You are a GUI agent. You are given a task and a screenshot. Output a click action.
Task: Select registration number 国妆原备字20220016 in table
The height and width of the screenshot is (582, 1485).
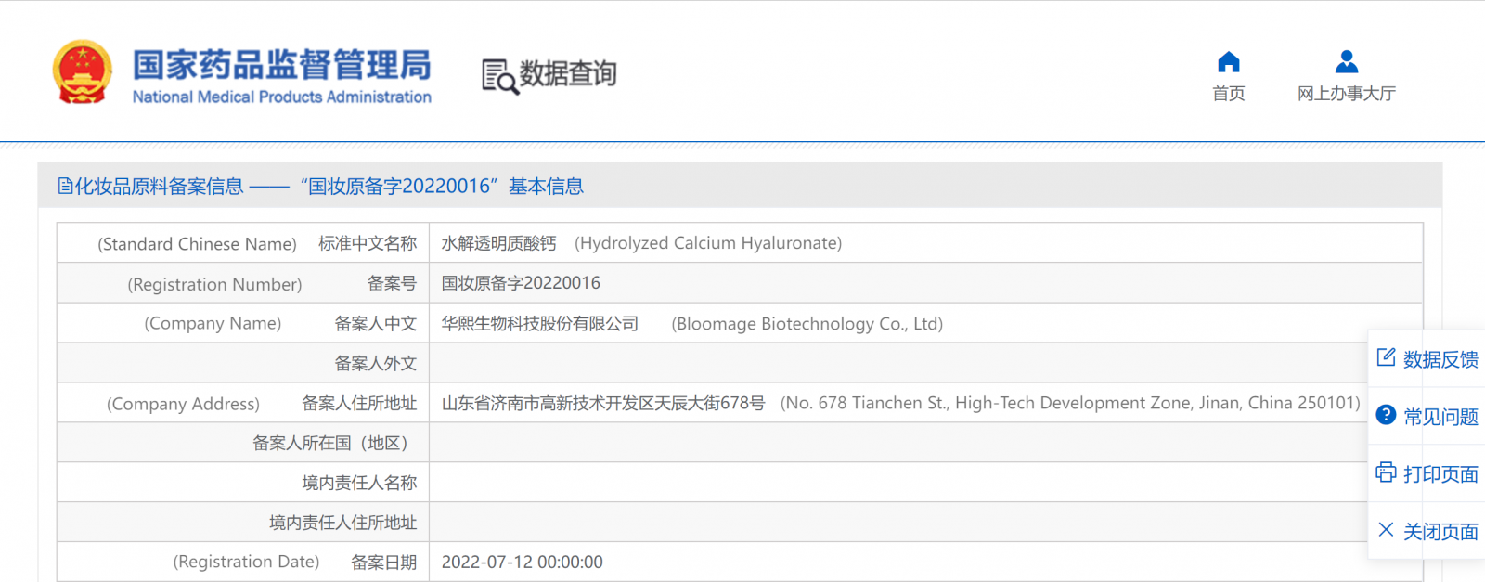[x=521, y=283]
